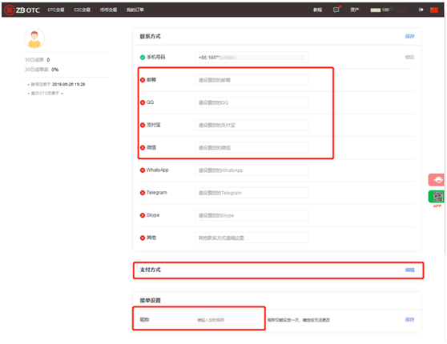Open the message notification icon
Screen dimensions: 447x344
coord(336,10)
